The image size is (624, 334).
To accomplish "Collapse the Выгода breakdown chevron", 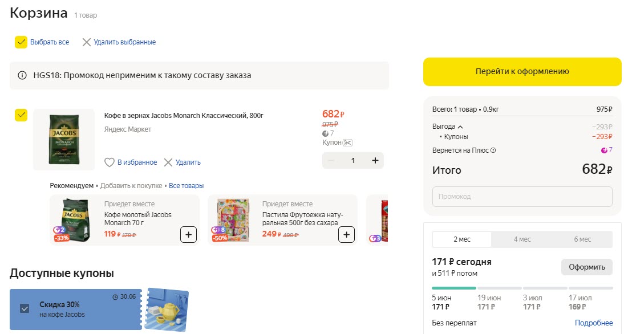I will tap(460, 127).
